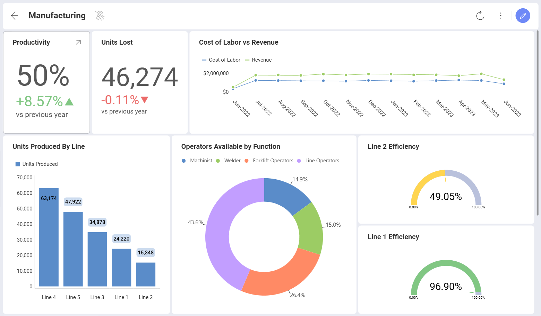The width and height of the screenshot is (541, 316).
Task: Click the Revenue point for May-2023
Action: click(x=481, y=74)
